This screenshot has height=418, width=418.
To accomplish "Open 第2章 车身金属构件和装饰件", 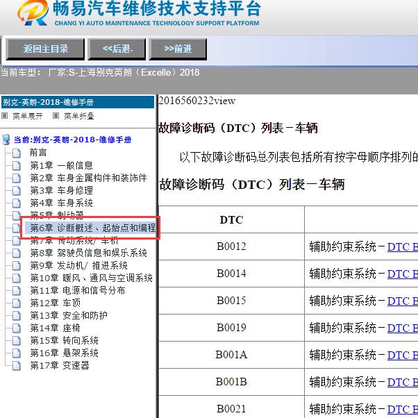I will click(88, 178).
